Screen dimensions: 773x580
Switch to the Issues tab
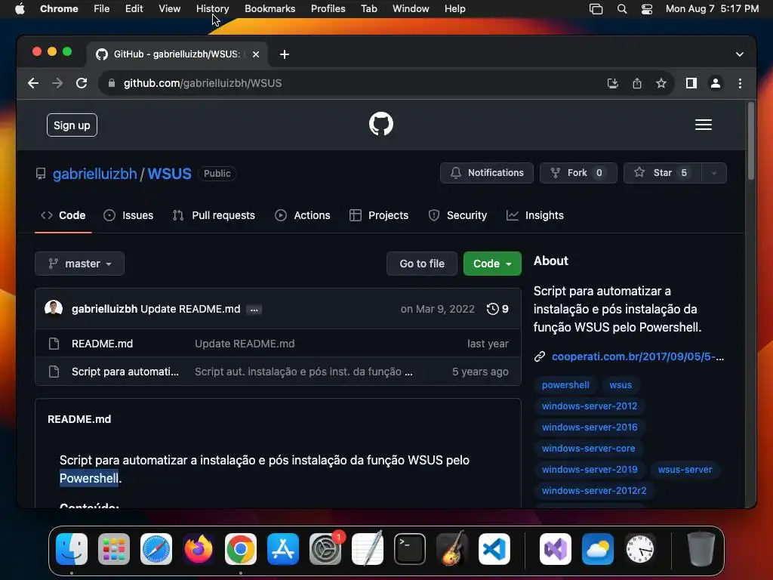[x=128, y=215]
